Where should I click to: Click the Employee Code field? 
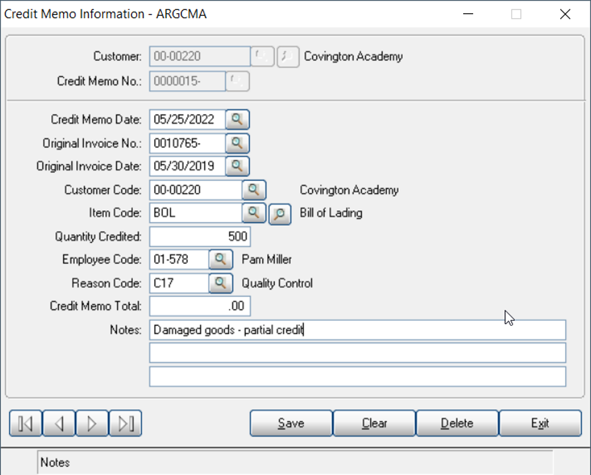point(179,259)
